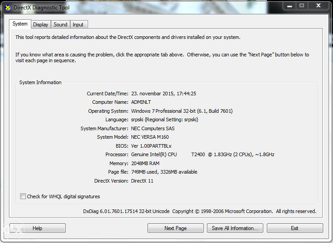The image size is (333, 243).
Task: Click the computer name 'ADMINLT'
Action: tap(141, 102)
